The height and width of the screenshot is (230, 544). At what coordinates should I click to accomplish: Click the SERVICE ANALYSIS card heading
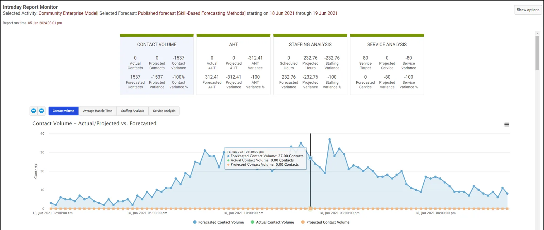pos(387,45)
